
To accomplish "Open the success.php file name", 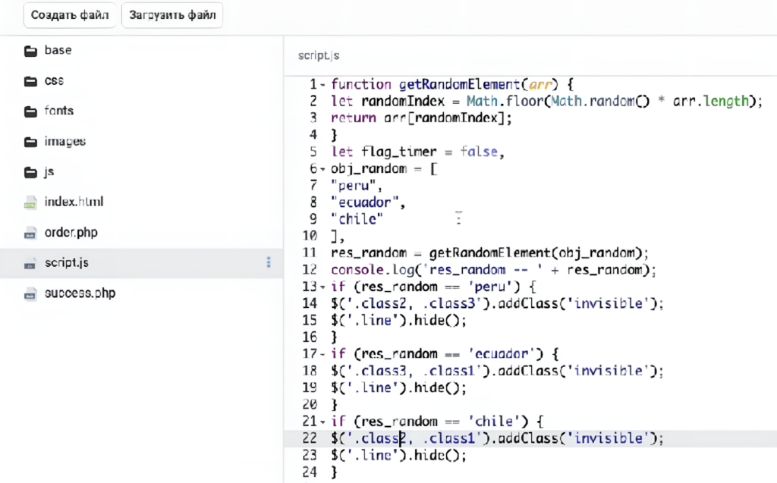I will tap(80, 293).
